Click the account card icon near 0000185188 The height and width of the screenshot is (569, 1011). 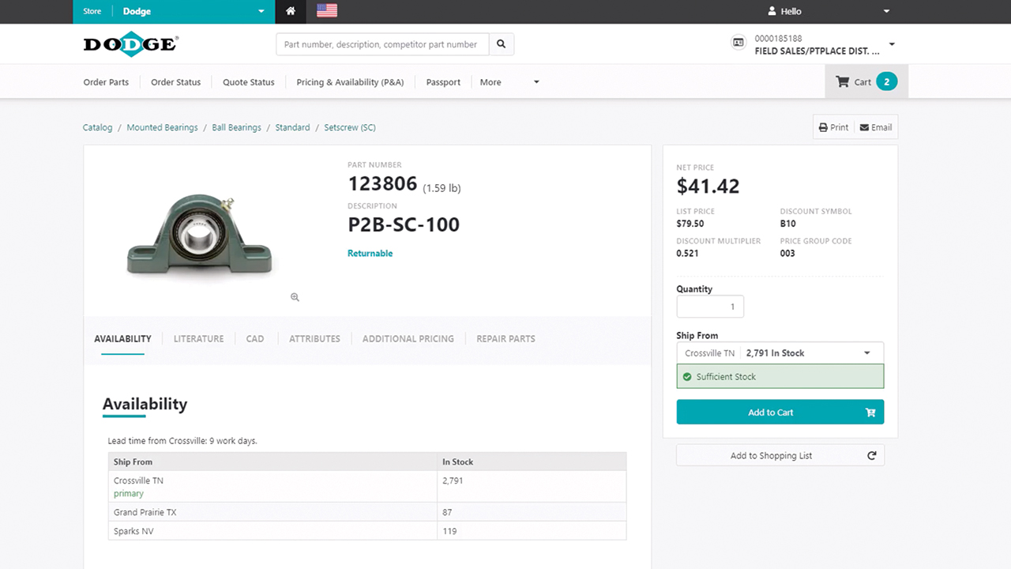pyautogui.click(x=739, y=43)
